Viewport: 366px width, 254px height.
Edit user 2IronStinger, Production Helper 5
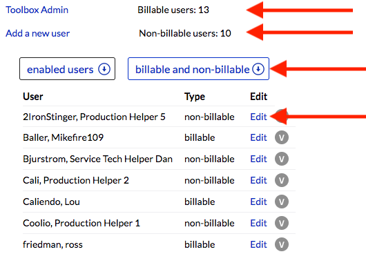[x=258, y=117]
